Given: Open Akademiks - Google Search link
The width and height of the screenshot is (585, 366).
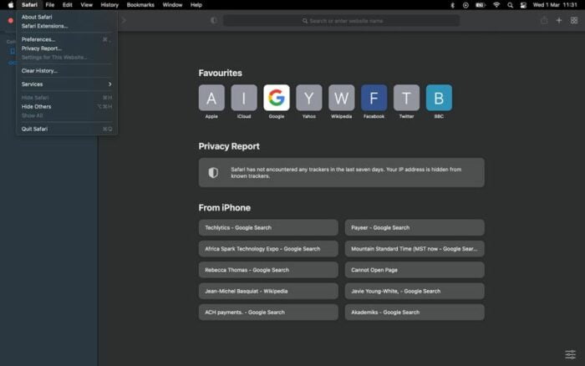Looking at the screenshot, I should [415, 313].
